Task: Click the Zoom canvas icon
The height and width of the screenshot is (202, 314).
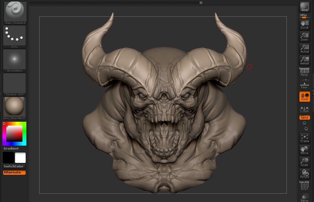Action: coord(305,37)
